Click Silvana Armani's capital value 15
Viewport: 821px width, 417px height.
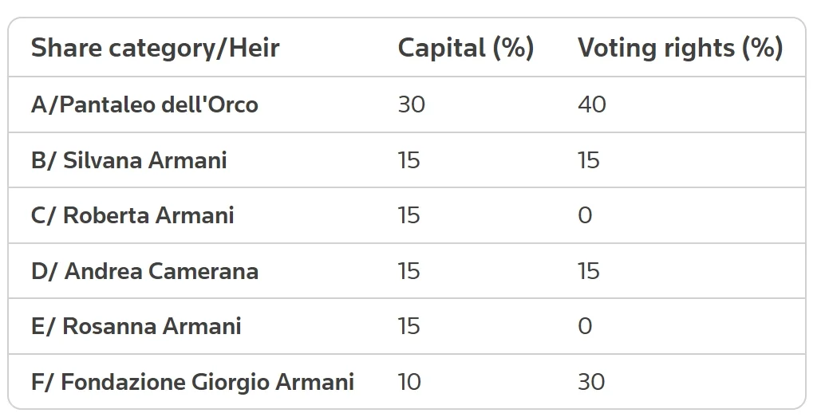409,160
